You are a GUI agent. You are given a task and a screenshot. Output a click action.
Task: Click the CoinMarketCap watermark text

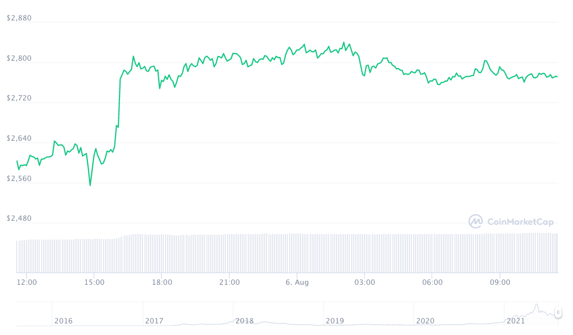tap(520, 222)
